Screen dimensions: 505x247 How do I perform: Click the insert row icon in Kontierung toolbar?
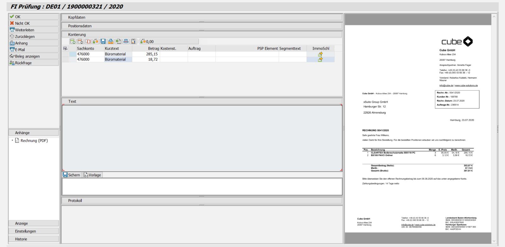coord(73,41)
